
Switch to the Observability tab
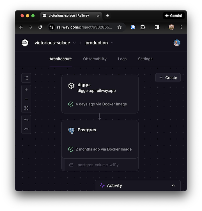[x=95, y=59]
